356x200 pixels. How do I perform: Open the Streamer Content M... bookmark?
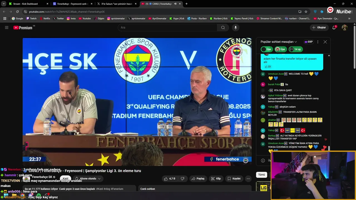coord(269,19)
